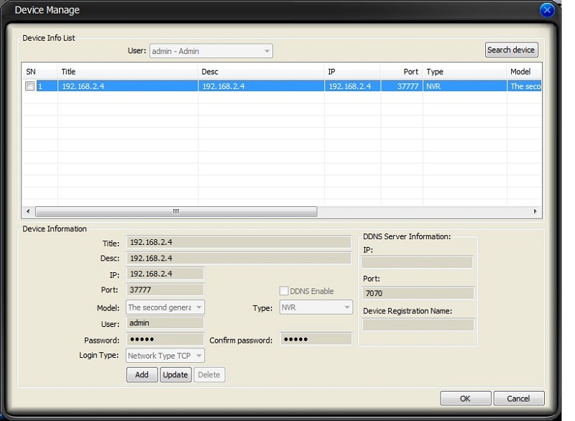Click the Cancel button
The height and width of the screenshot is (421, 575).
pyautogui.click(x=518, y=398)
